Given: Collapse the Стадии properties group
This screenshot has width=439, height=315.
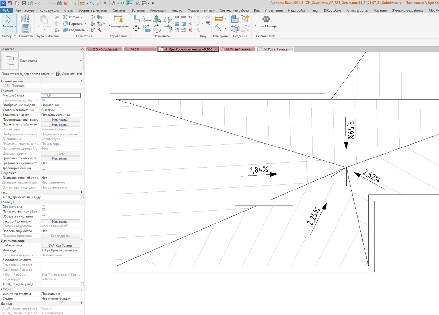Looking at the screenshot, I should click(81, 289).
